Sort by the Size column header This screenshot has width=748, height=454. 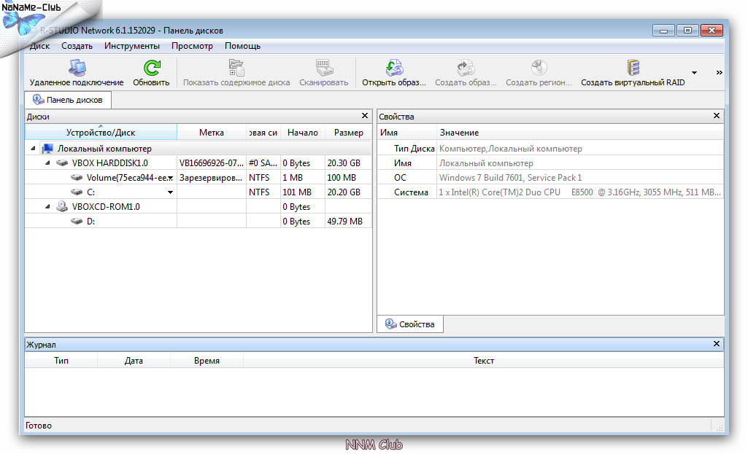348,133
